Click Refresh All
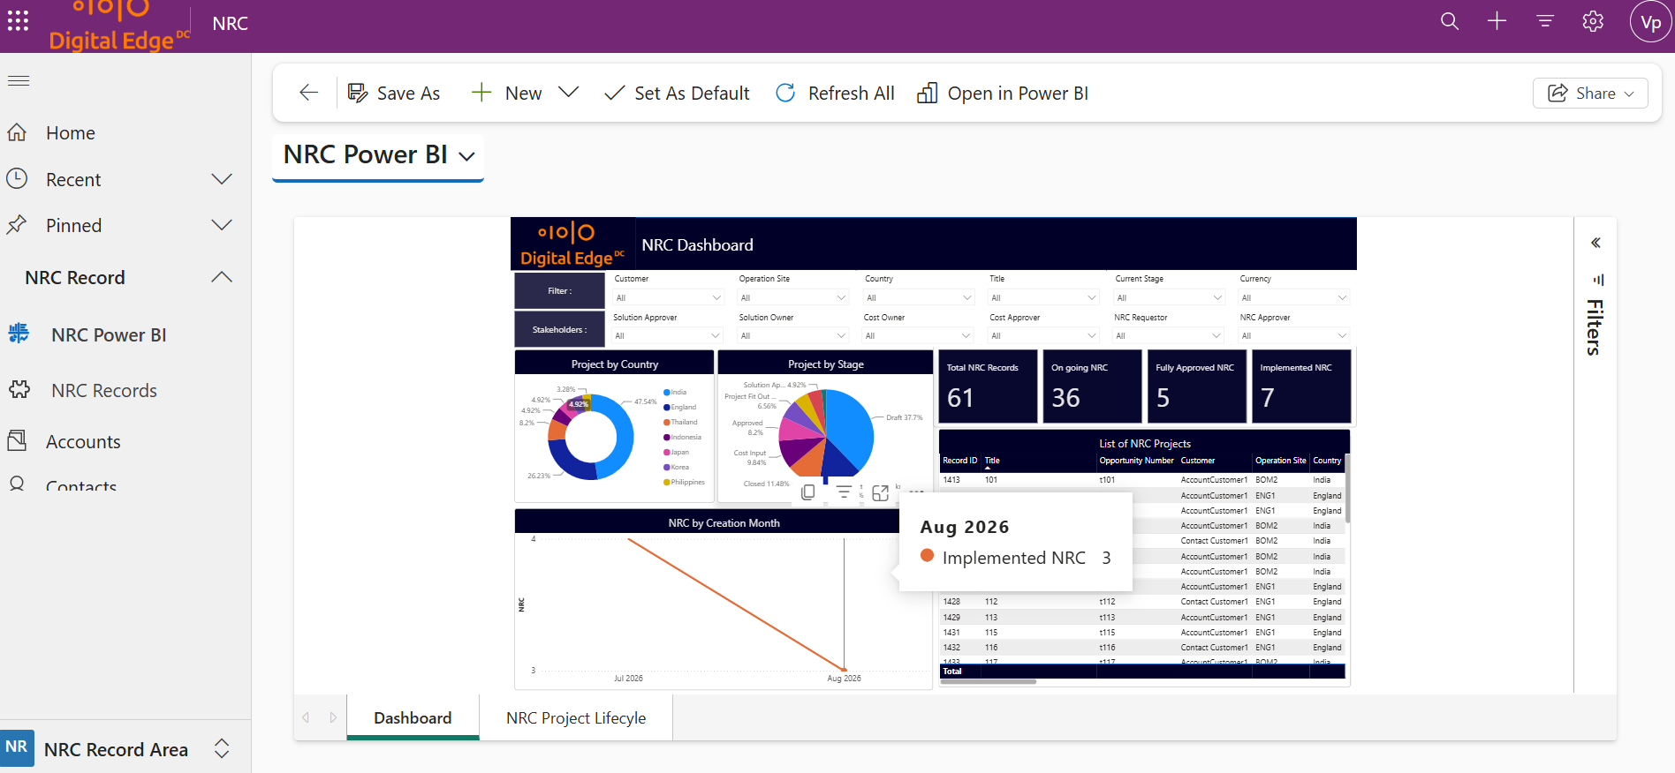Image resolution: width=1675 pixels, height=773 pixels. pos(834,93)
